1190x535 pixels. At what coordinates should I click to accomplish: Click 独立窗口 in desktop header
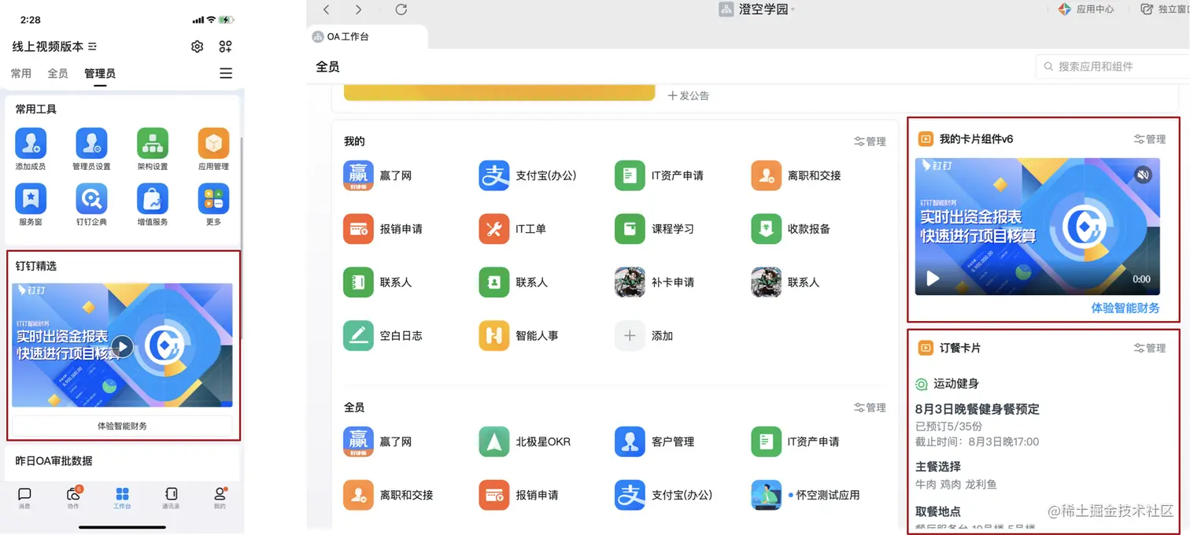pos(1165,9)
